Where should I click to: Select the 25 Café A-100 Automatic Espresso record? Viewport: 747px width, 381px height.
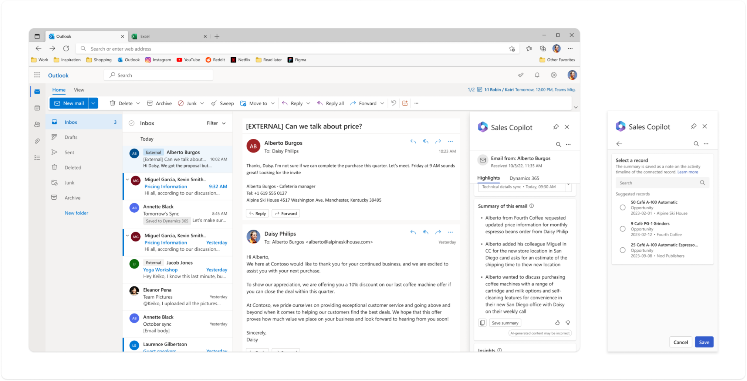623,250
